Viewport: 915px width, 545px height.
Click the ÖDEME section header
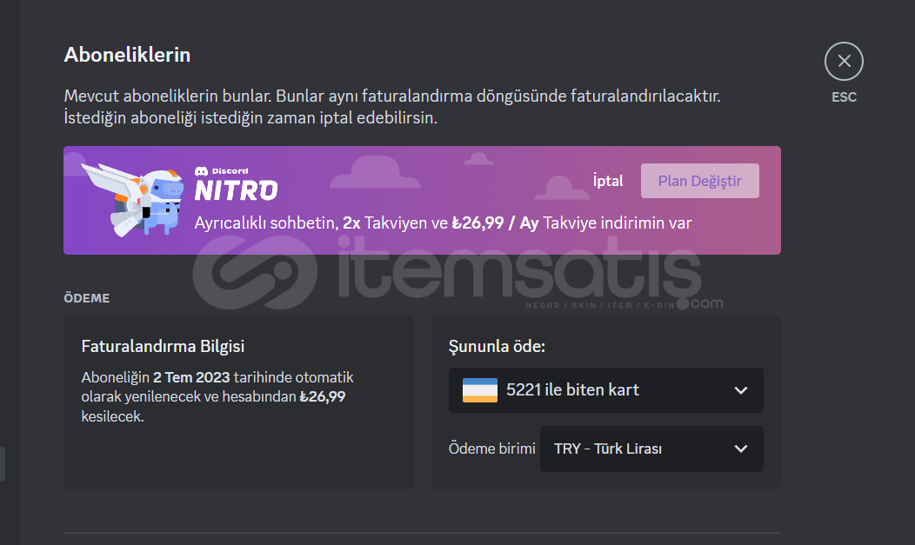pyautogui.click(x=86, y=298)
